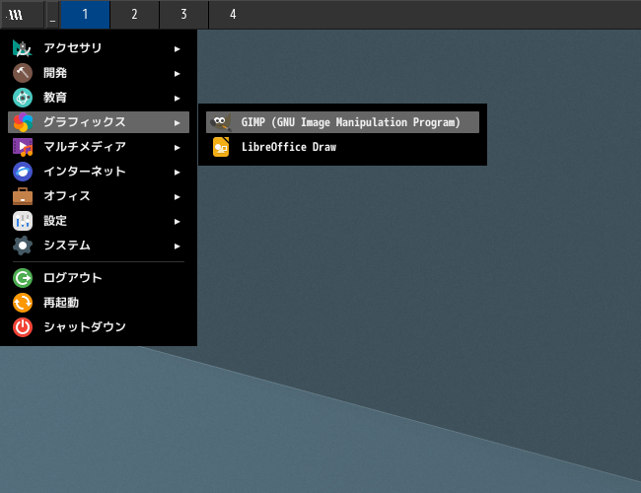Click the マルチメディア film and music icon
This screenshot has height=493, width=641.
click(23, 147)
